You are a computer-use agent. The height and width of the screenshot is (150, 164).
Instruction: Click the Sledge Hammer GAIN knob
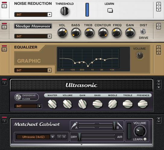click(130, 33)
